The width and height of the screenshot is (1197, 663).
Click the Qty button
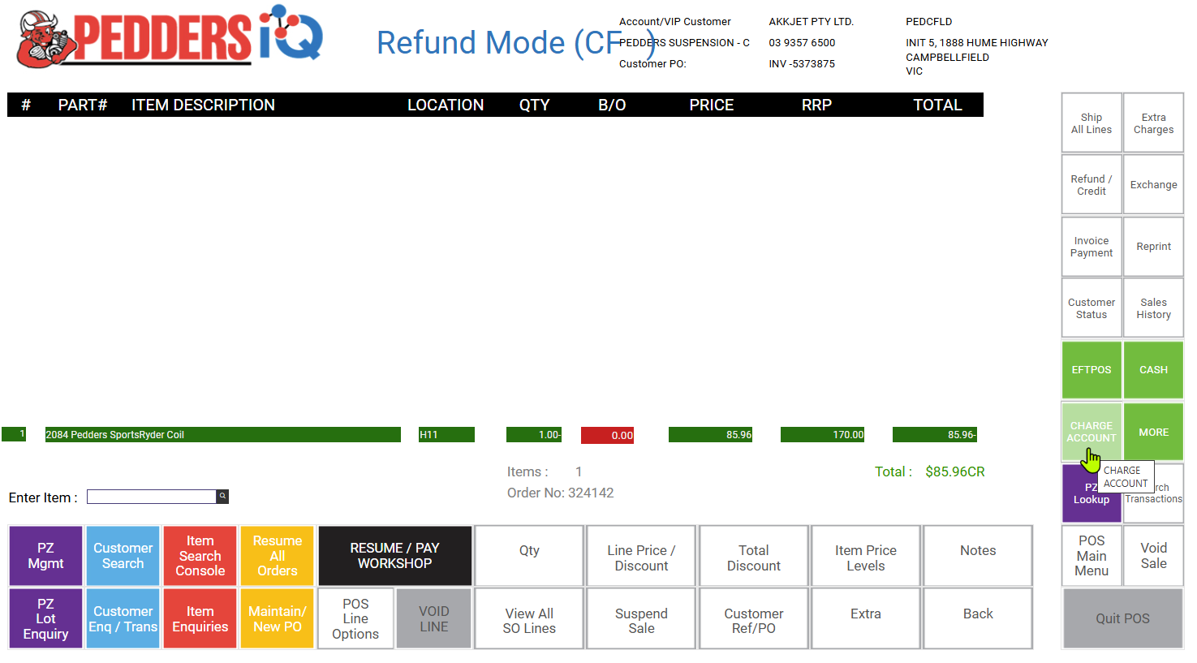click(529, 556)
